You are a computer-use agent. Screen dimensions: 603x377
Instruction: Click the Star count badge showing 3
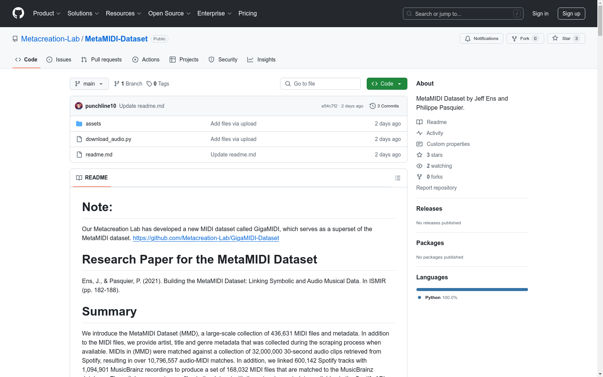576,38
